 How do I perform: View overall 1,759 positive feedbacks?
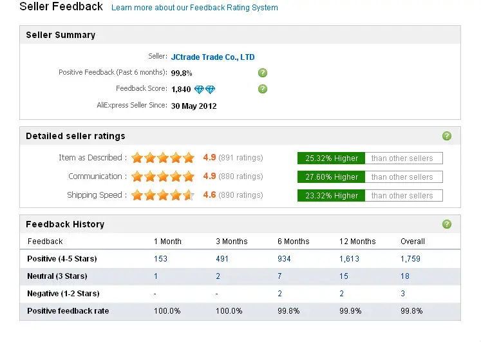(411, 259)
